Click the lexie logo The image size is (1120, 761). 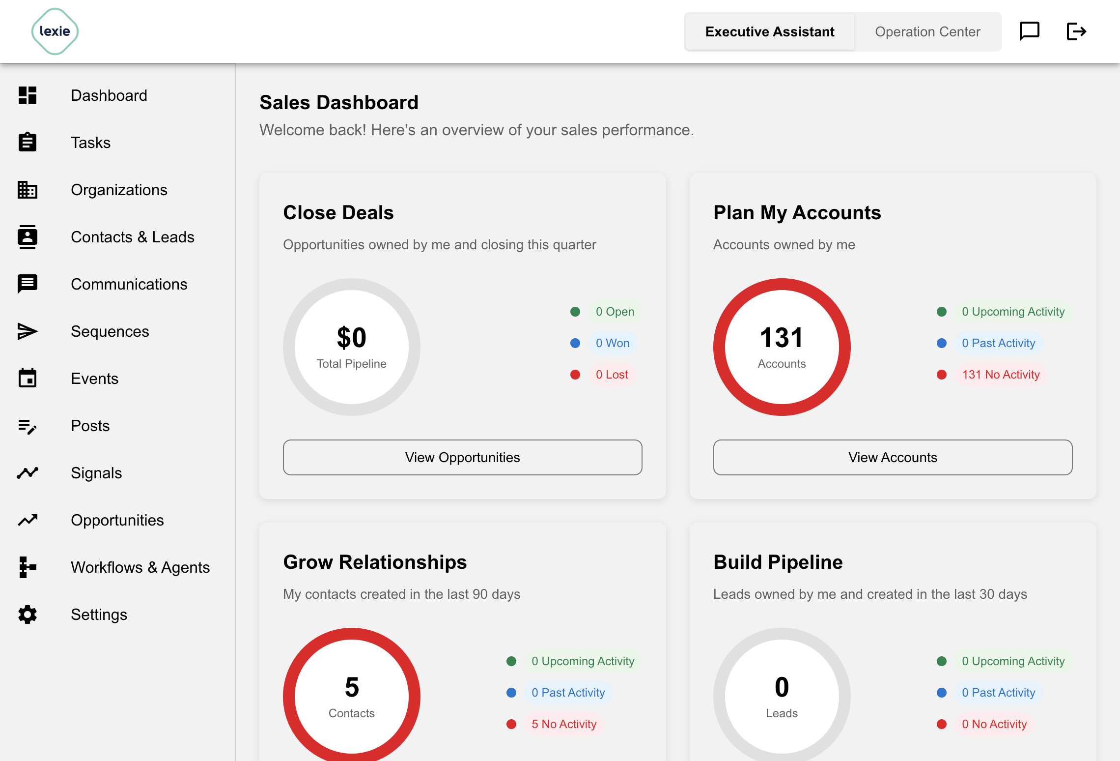pos(55,31)
